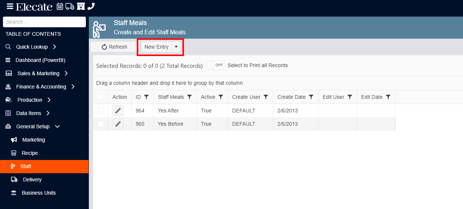Sort by the Staff Meals column header
The height and width of the screenshot is (209, 463).
click(x=171, y=97)
